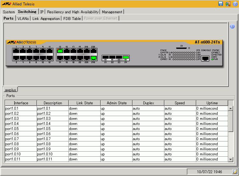The width and height of the screenshot is (239, 176).
Task: Open the IP tab
Action: point(42,12)
